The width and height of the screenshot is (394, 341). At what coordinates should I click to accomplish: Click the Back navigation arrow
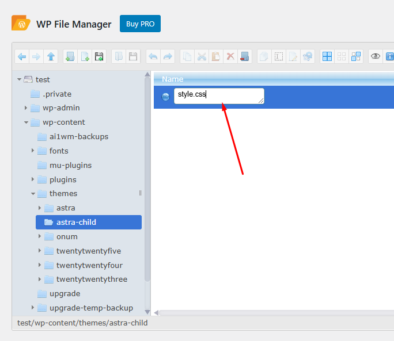pyautogui.click(x=22, y=56)
